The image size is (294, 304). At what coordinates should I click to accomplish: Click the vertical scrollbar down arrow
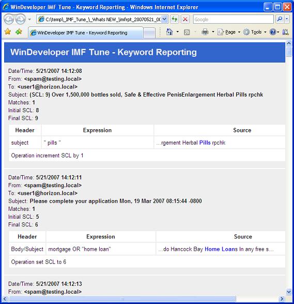pos(289,292)
